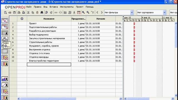Viewport: 178px width, 100px height.
Task: Click the grey folder icon after Unlink
Action: 65,12
